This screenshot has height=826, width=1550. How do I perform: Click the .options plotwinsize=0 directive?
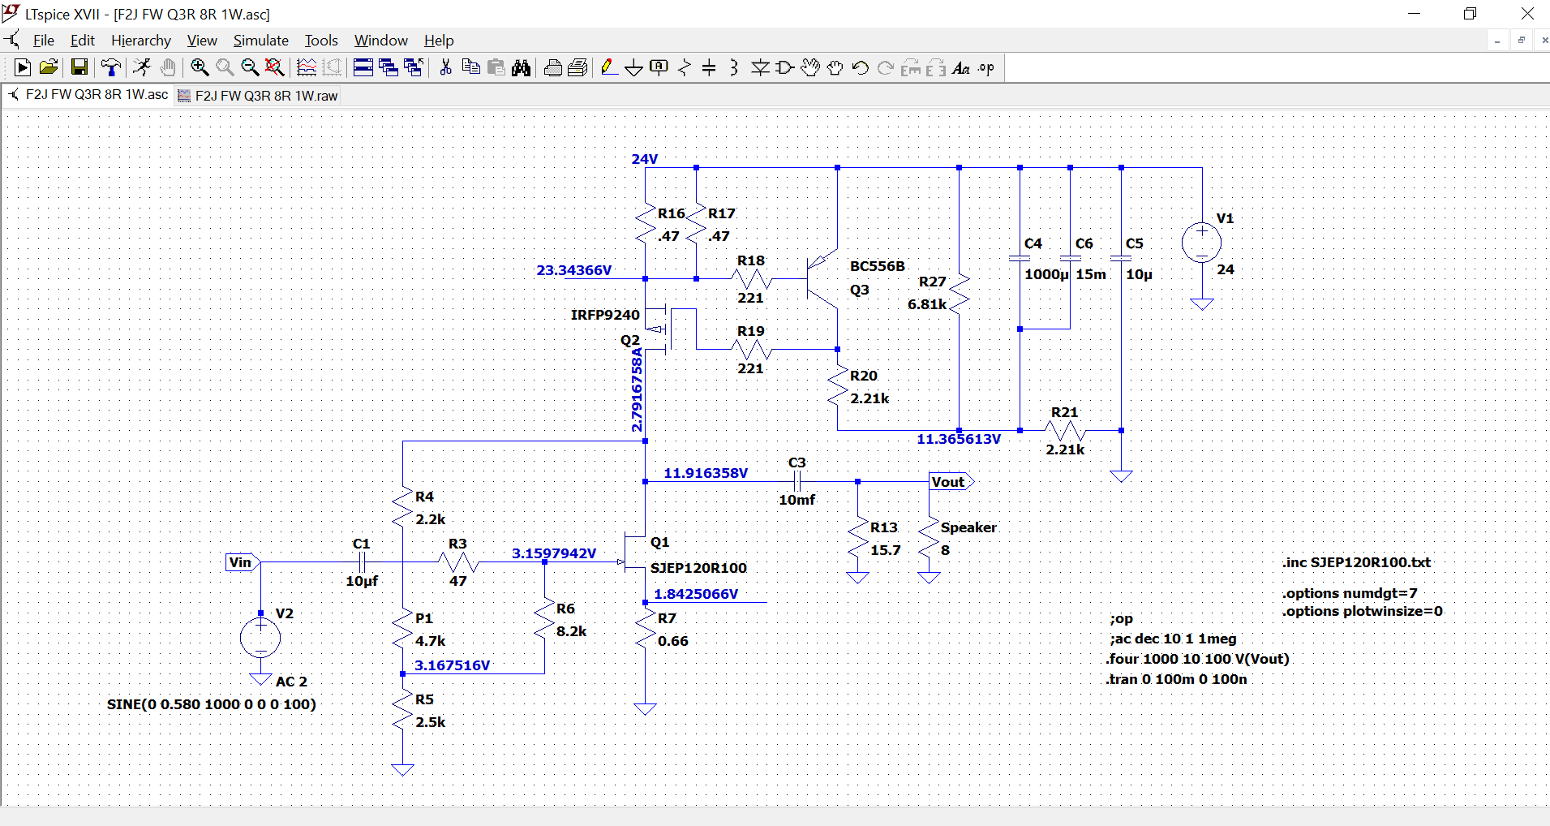tap(1363, 611)
